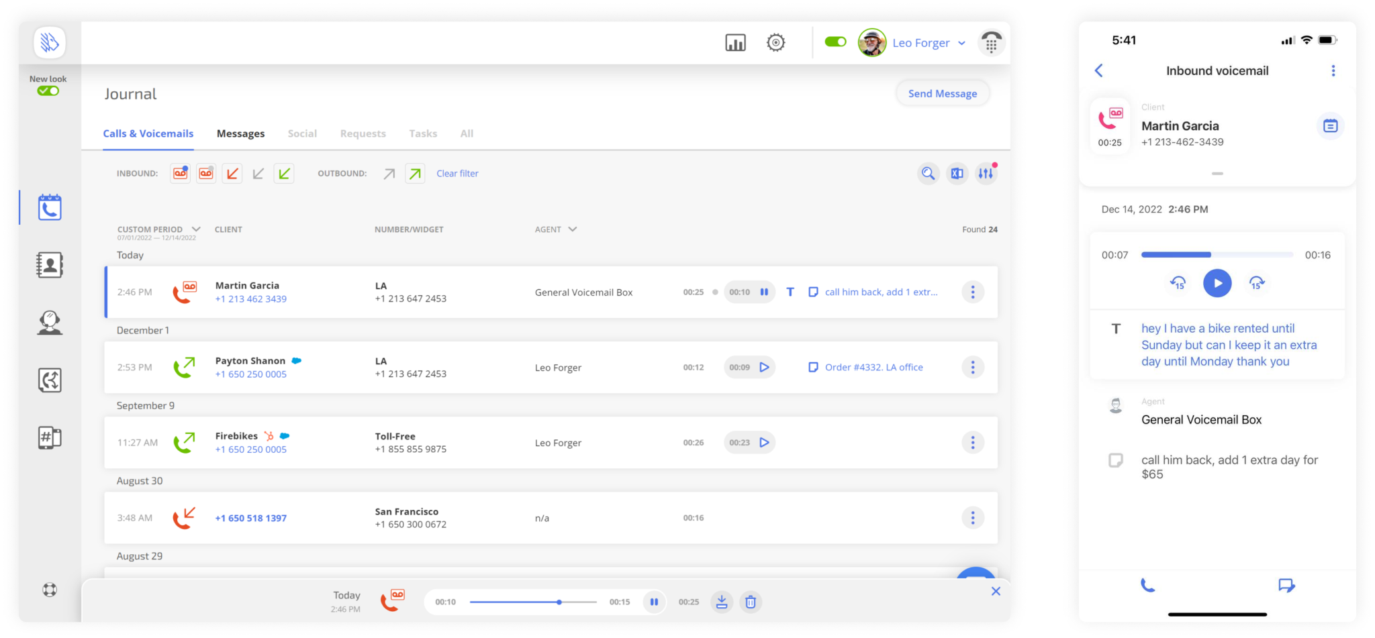Open the phone numbers section in the sidebar

click(49, 437)
